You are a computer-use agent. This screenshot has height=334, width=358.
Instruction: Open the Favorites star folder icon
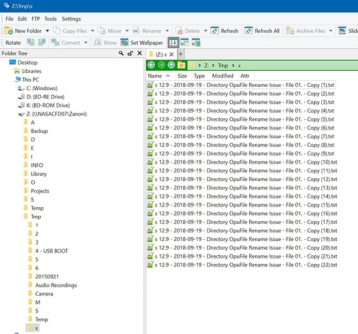(x=181, y=65)
